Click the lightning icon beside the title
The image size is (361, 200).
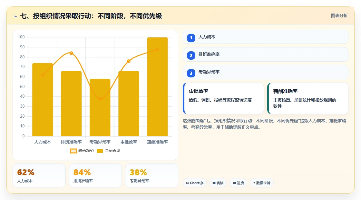coord(15,16)
